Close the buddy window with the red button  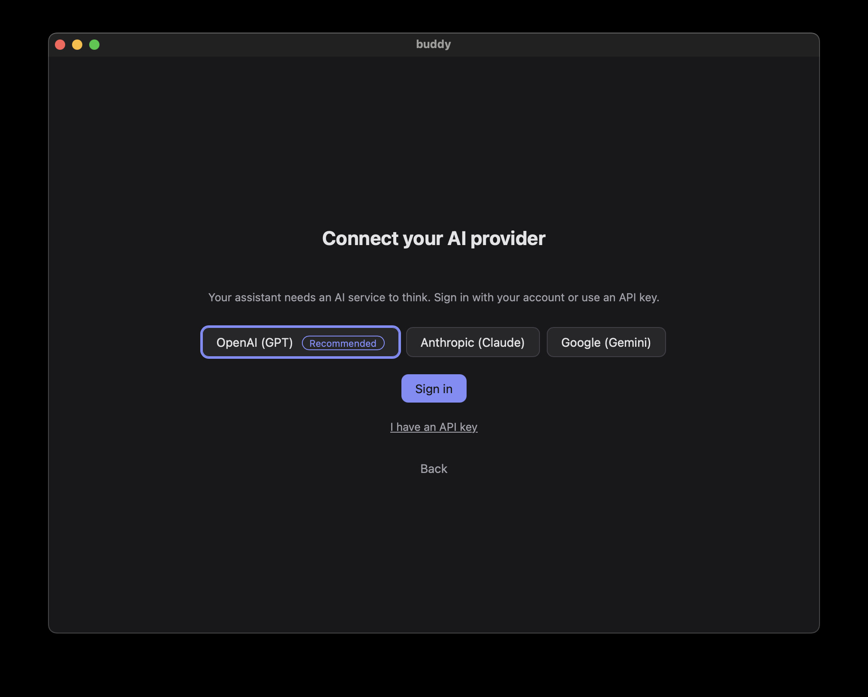[60, 45]
